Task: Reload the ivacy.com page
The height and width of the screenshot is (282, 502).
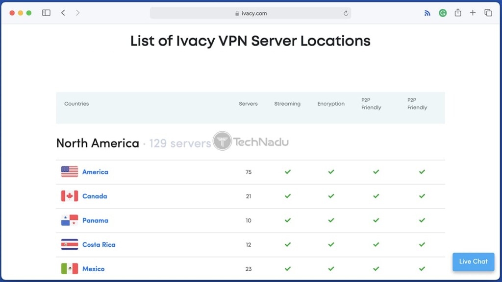Action: click(x=346, y=13)
